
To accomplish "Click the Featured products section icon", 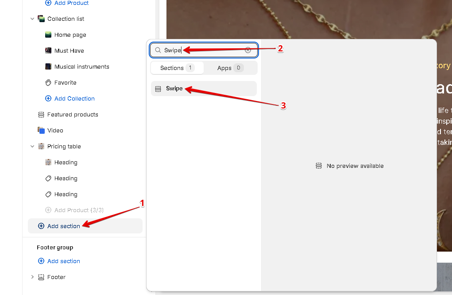I will 41,115.
